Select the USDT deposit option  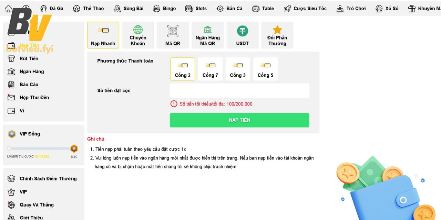coord(242,35)
